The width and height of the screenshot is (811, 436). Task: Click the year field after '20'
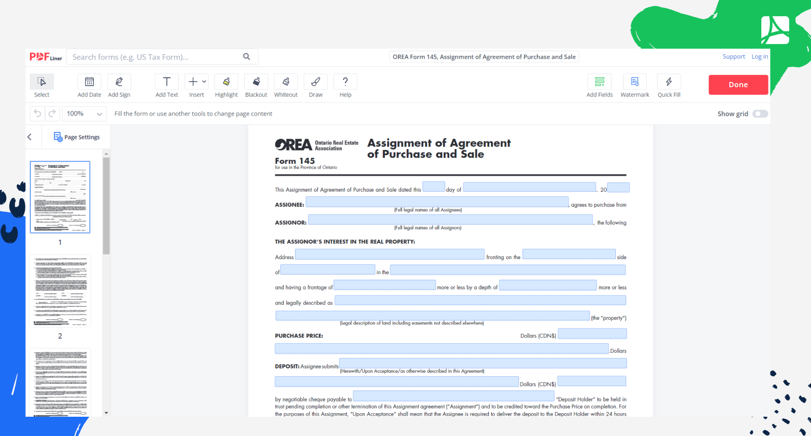point(618,188)
